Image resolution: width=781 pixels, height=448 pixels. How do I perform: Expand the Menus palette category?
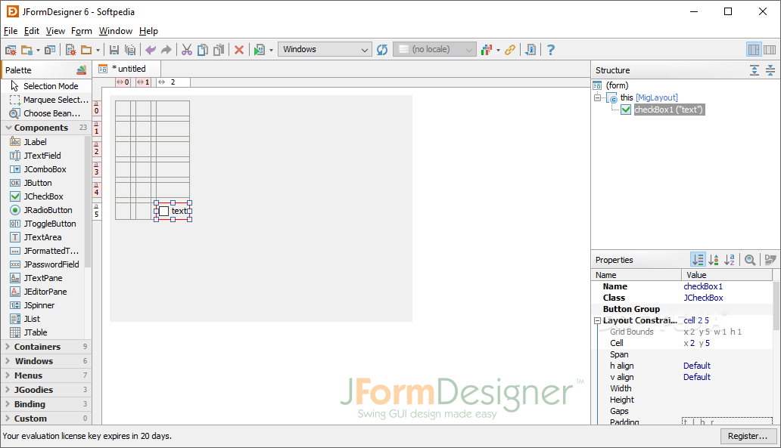pyautogui.click(x=8, y=375)
